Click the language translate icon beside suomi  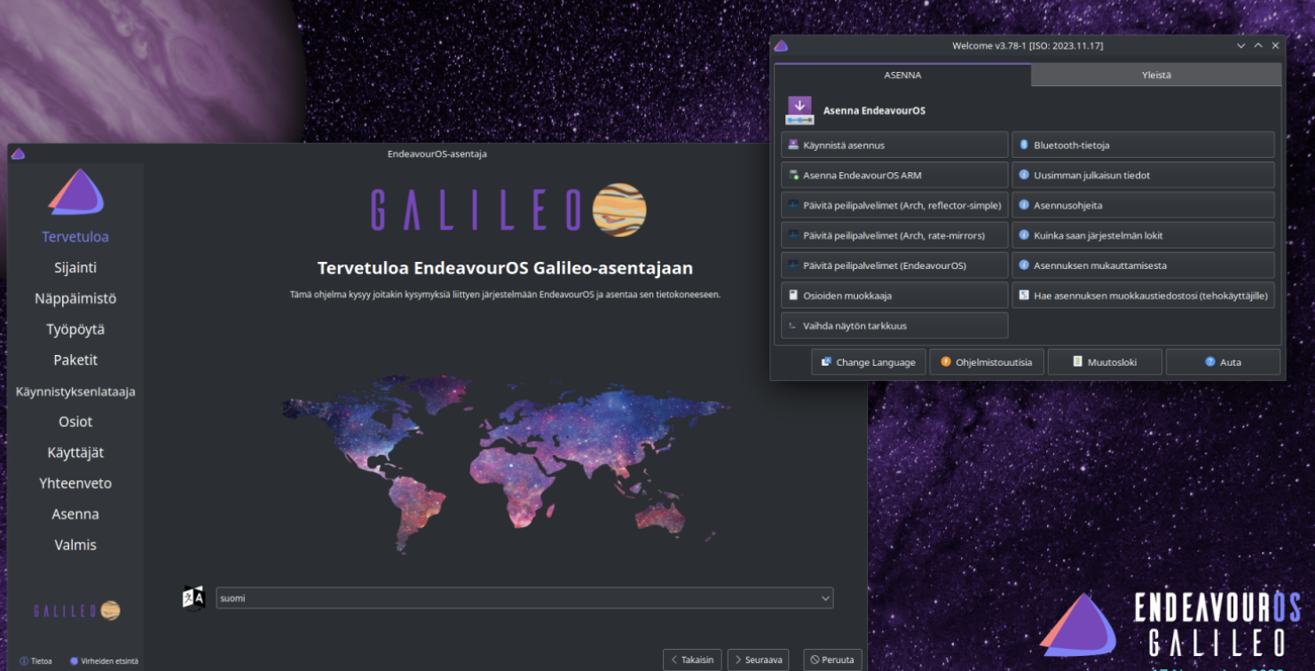[193, 597]
